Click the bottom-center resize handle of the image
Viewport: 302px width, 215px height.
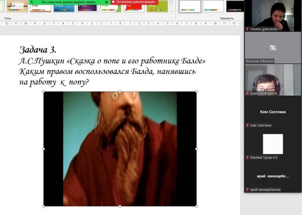[x=120, y=206]
